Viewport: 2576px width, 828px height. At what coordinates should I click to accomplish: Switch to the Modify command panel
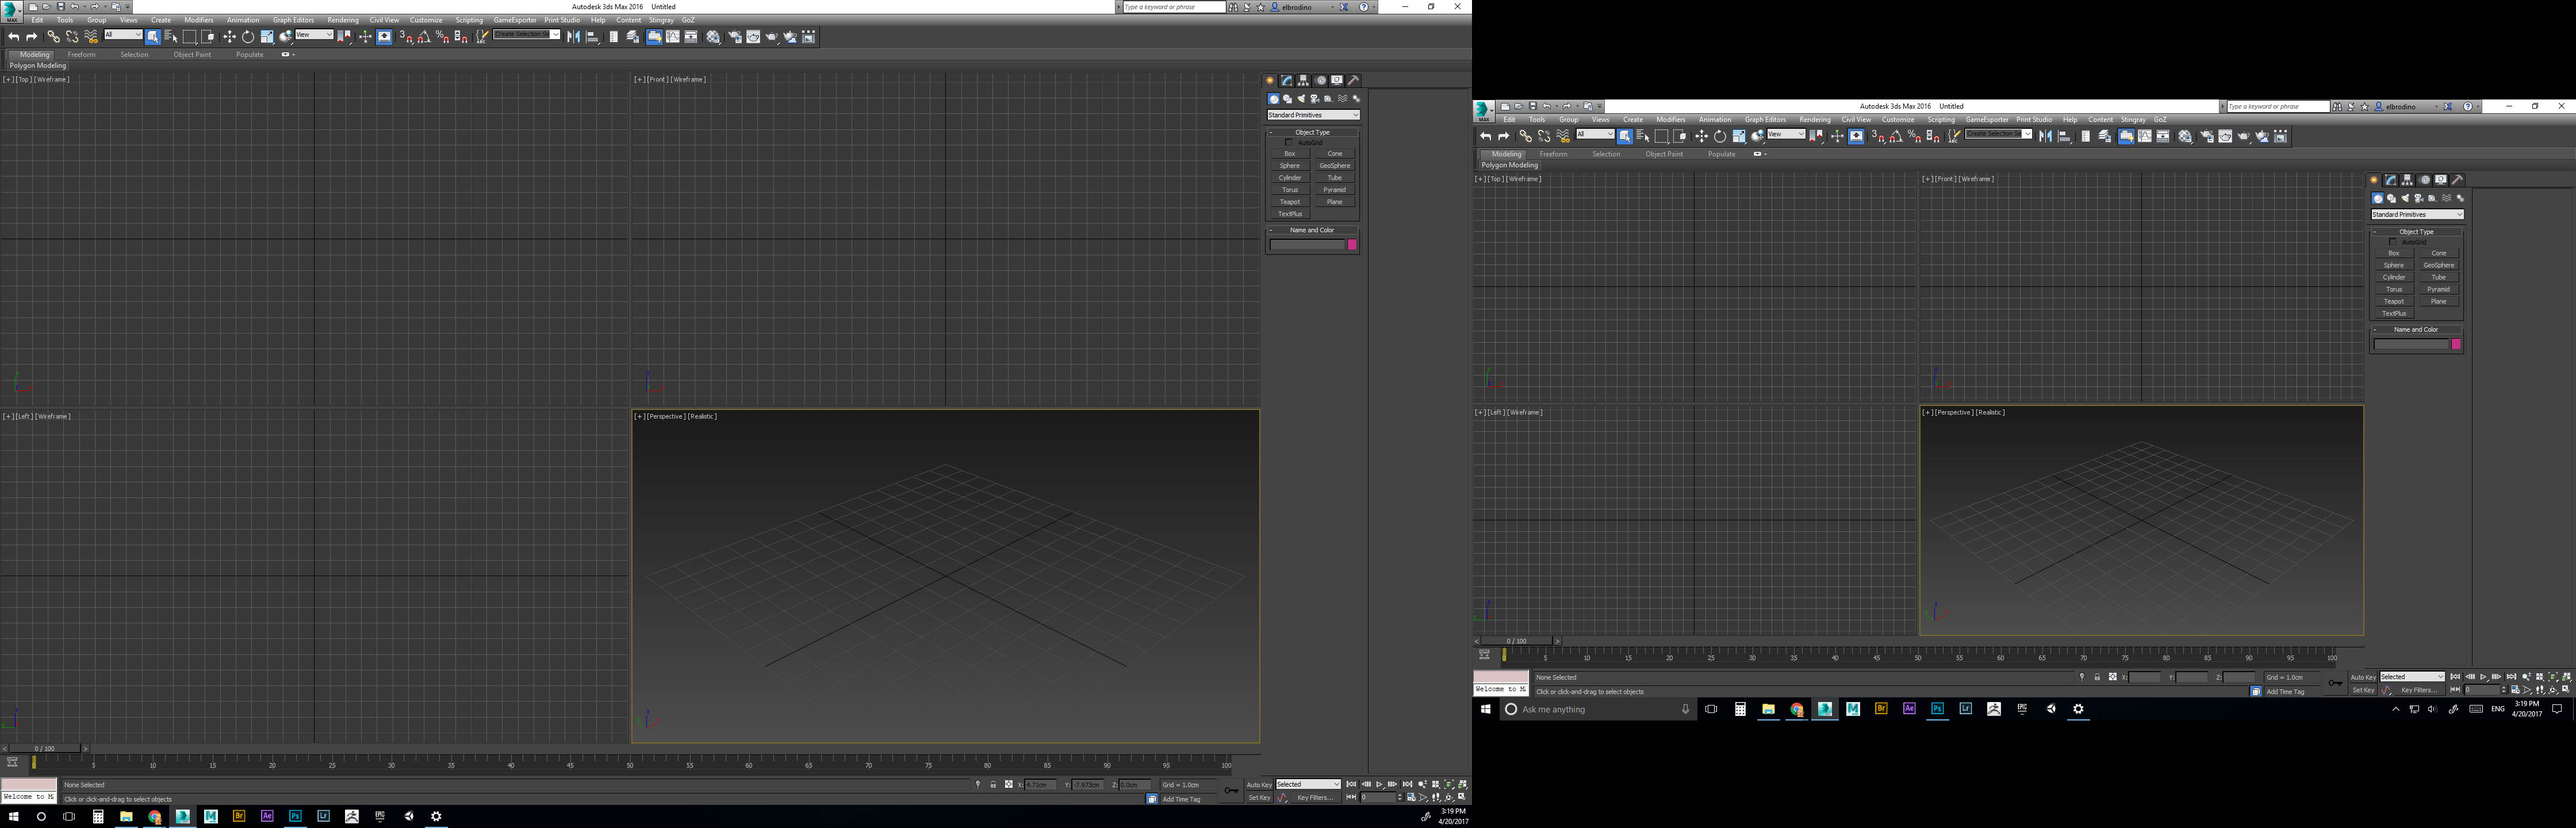1287,80
